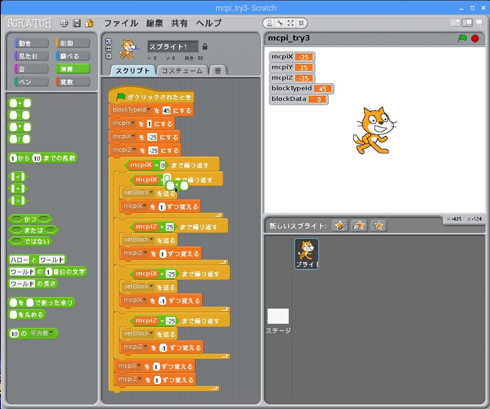Click the multiplication block in the blocks palette
Image resolution: width=490 pixels, height=409 pixels.
20,127
